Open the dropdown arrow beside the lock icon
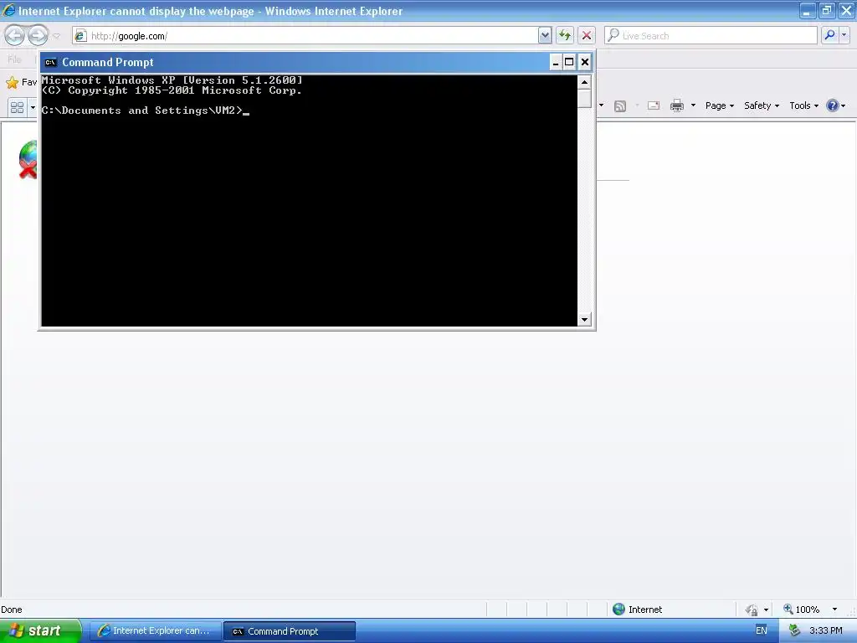This screenshot has width=857, height=643. pyautogui.click(x=766, y=610)
